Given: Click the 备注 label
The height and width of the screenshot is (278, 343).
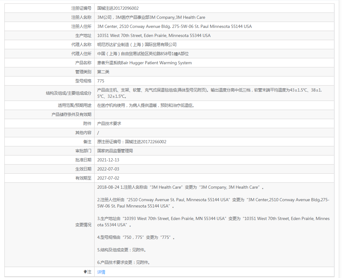Looking at the screenshot, I should pyautogui.click(x=87, y=142).
